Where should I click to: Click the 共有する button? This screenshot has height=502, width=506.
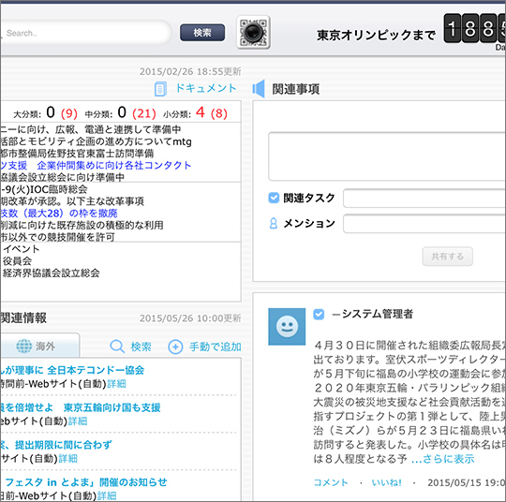click(x=448, y=257)
